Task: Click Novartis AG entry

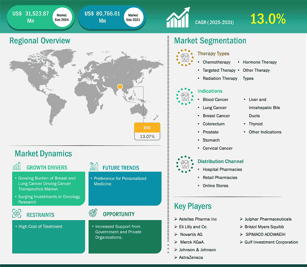Action: (x=191, y=235)
